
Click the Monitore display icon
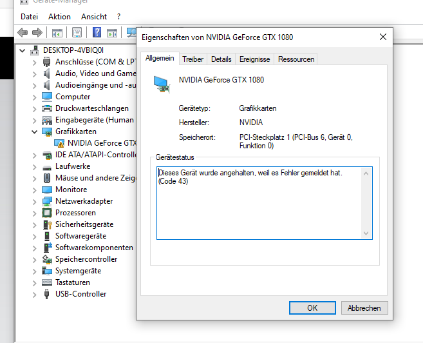pos(47,190)
